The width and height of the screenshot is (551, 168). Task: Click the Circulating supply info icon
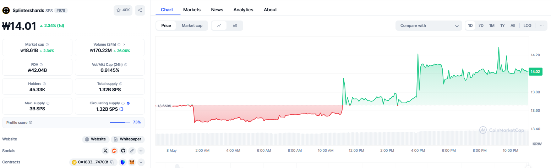pos(123,103)
